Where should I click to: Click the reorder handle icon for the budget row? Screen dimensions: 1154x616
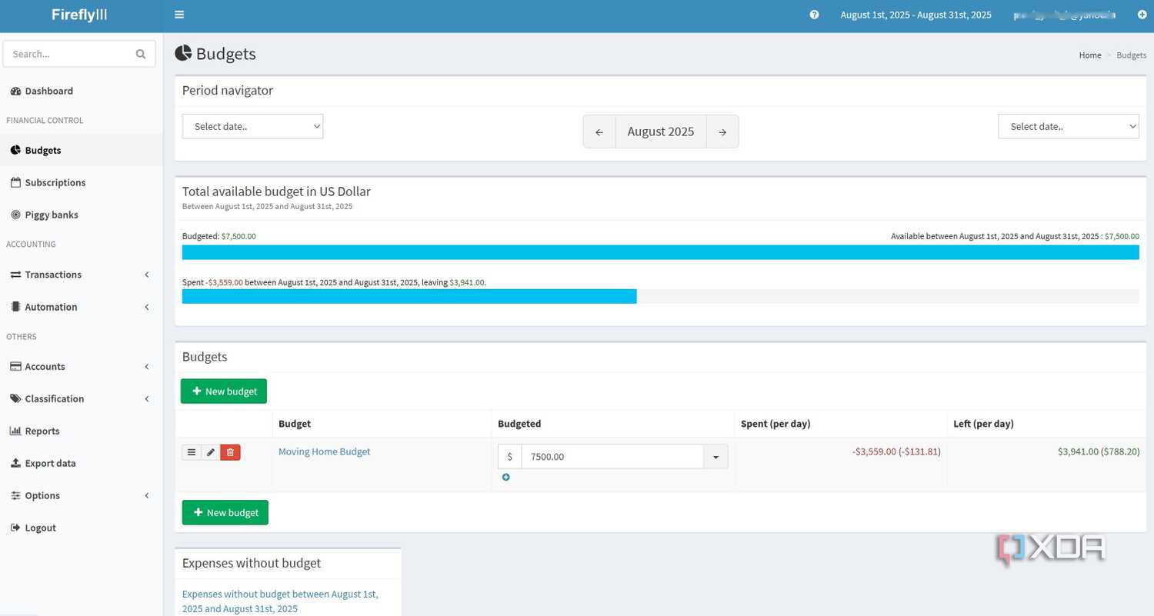click(192, 452)
